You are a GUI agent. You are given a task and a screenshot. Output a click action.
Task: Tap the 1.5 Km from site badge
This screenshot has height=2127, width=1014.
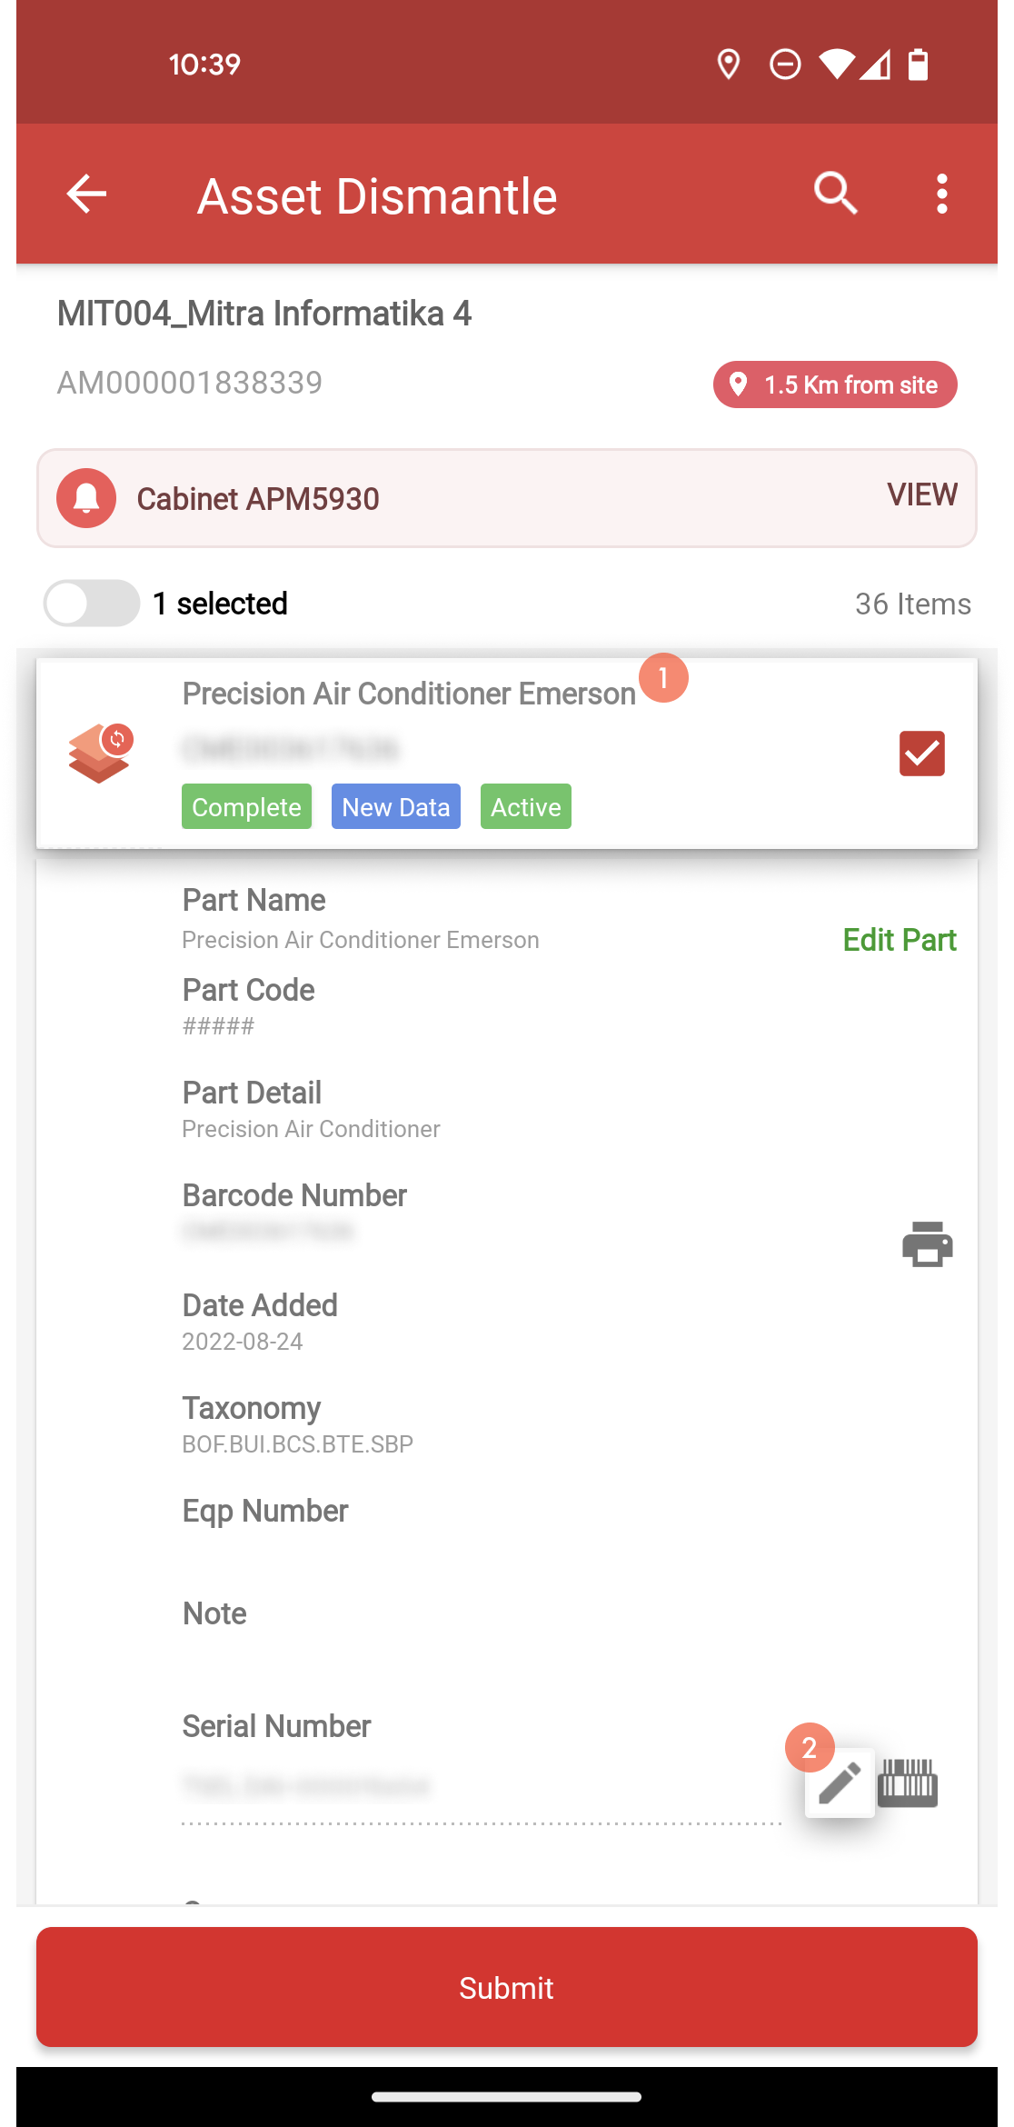coord(835,384)
